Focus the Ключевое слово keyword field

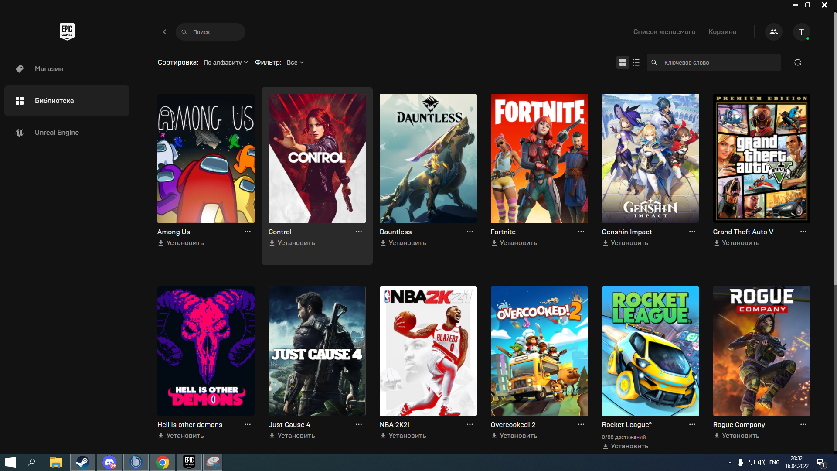714,62
